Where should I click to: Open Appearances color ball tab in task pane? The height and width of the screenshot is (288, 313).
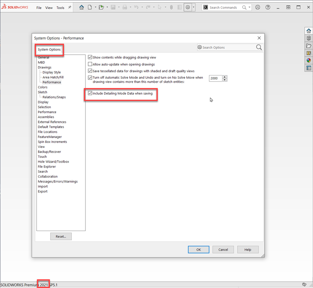[309, 61]
